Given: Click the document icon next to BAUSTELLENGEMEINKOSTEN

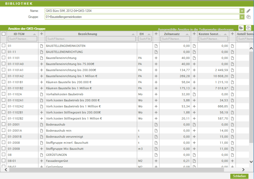Looking at the screenshot, I should 41,46.
